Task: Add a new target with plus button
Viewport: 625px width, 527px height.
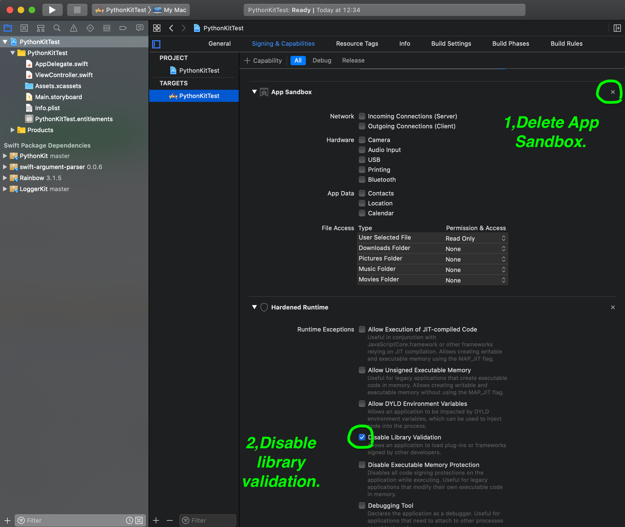Action: click(x=156, y=520)
